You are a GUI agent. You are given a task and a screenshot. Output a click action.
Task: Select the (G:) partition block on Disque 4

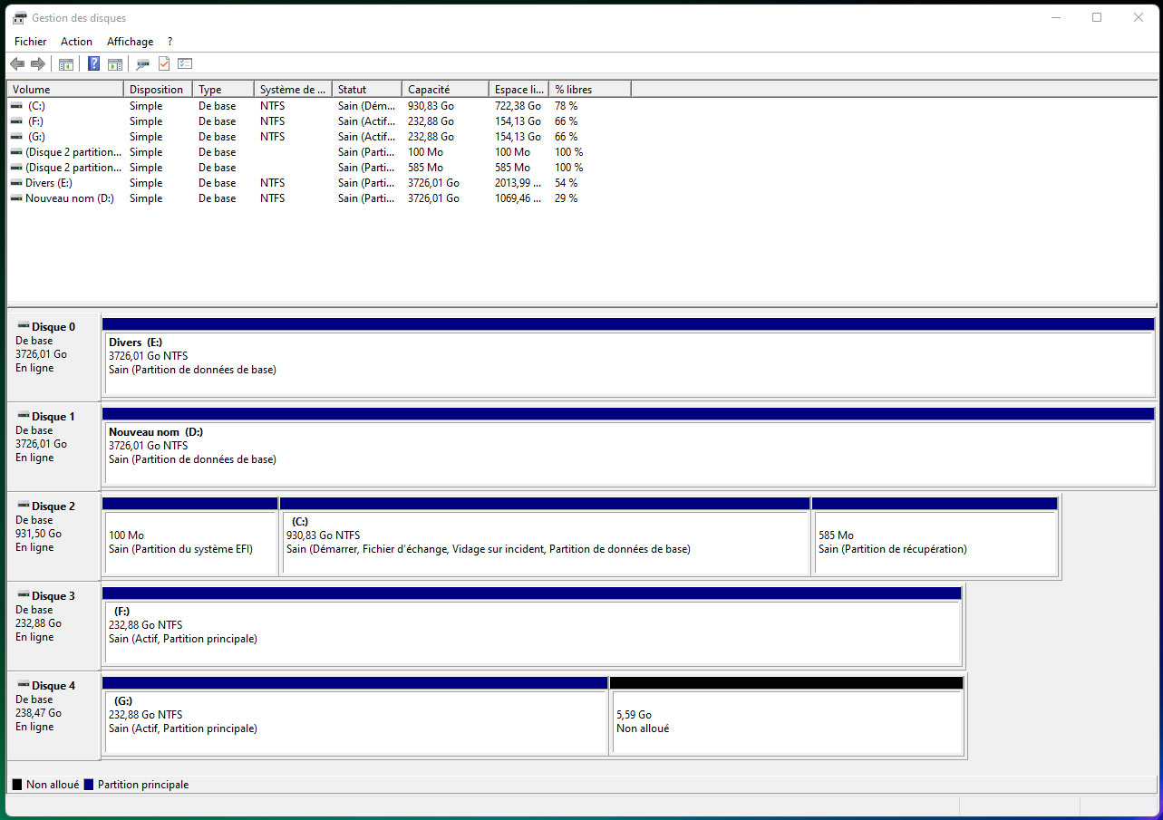click(x=354, y=716)
